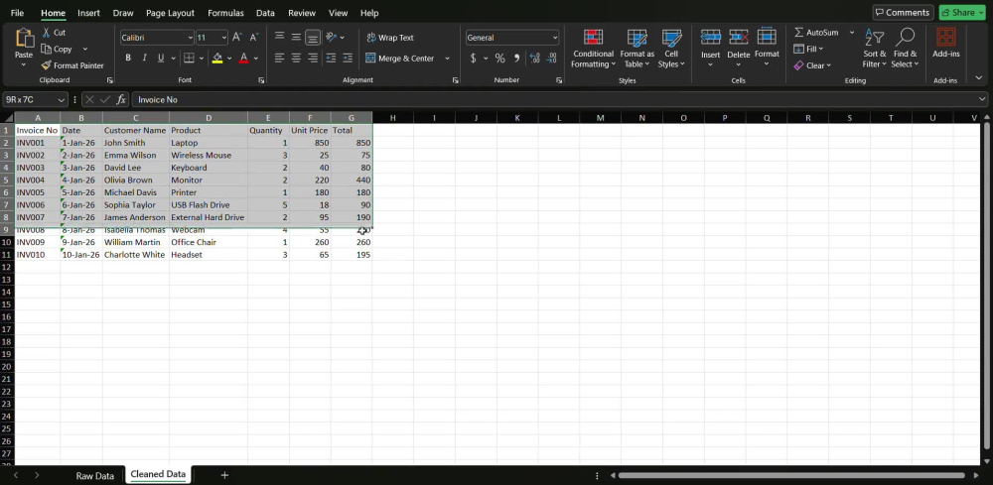Click the Insert Function fx icon
The height and width of the screenshot is (485, 993).
(x=121, y=99)
